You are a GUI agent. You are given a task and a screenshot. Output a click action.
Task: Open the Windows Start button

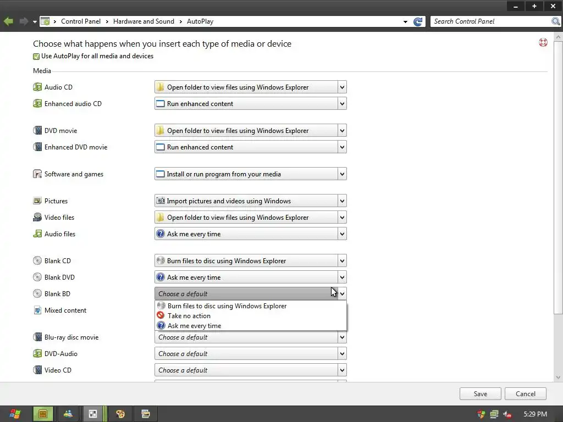(x=15, y=414)
